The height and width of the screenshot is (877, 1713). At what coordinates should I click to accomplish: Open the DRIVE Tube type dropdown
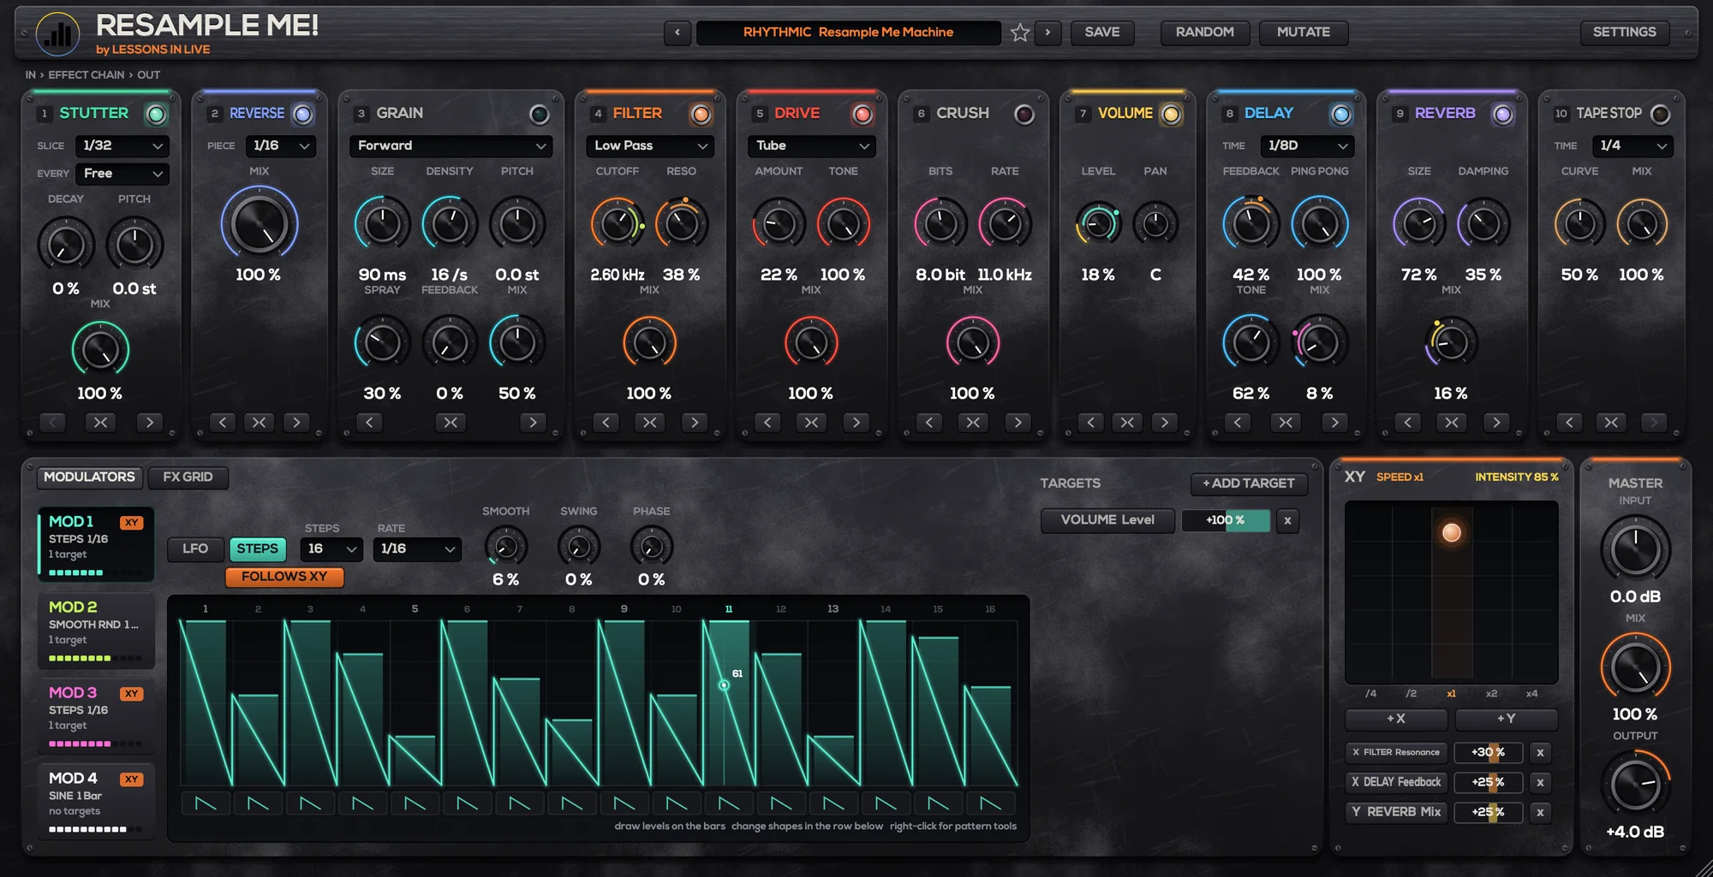point(811,145)
